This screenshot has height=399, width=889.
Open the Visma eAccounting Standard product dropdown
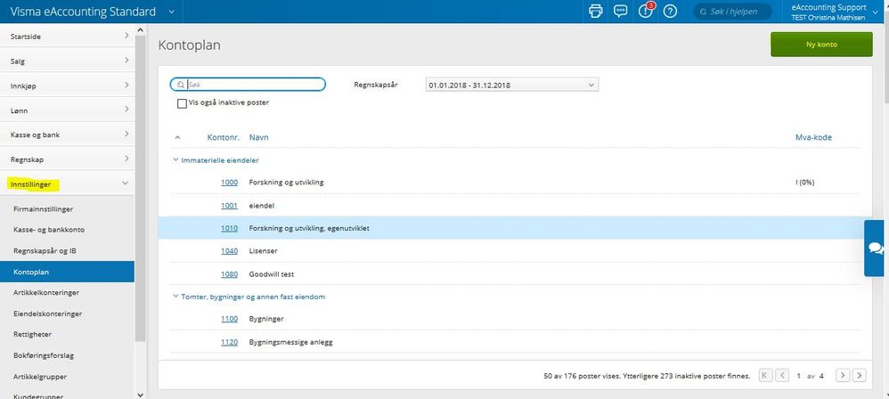point(172,12)
